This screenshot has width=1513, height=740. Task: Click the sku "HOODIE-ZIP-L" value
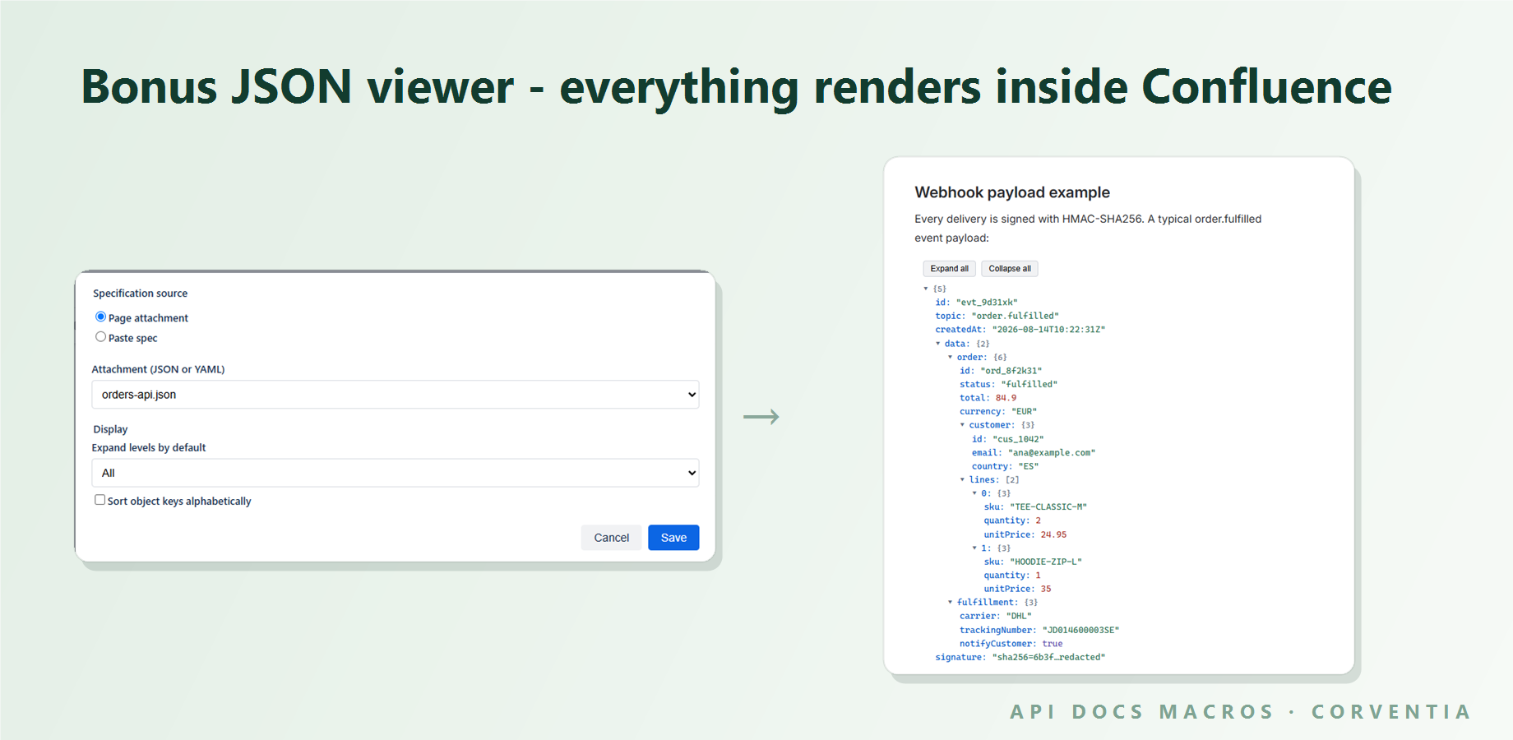coord(1046,562)
